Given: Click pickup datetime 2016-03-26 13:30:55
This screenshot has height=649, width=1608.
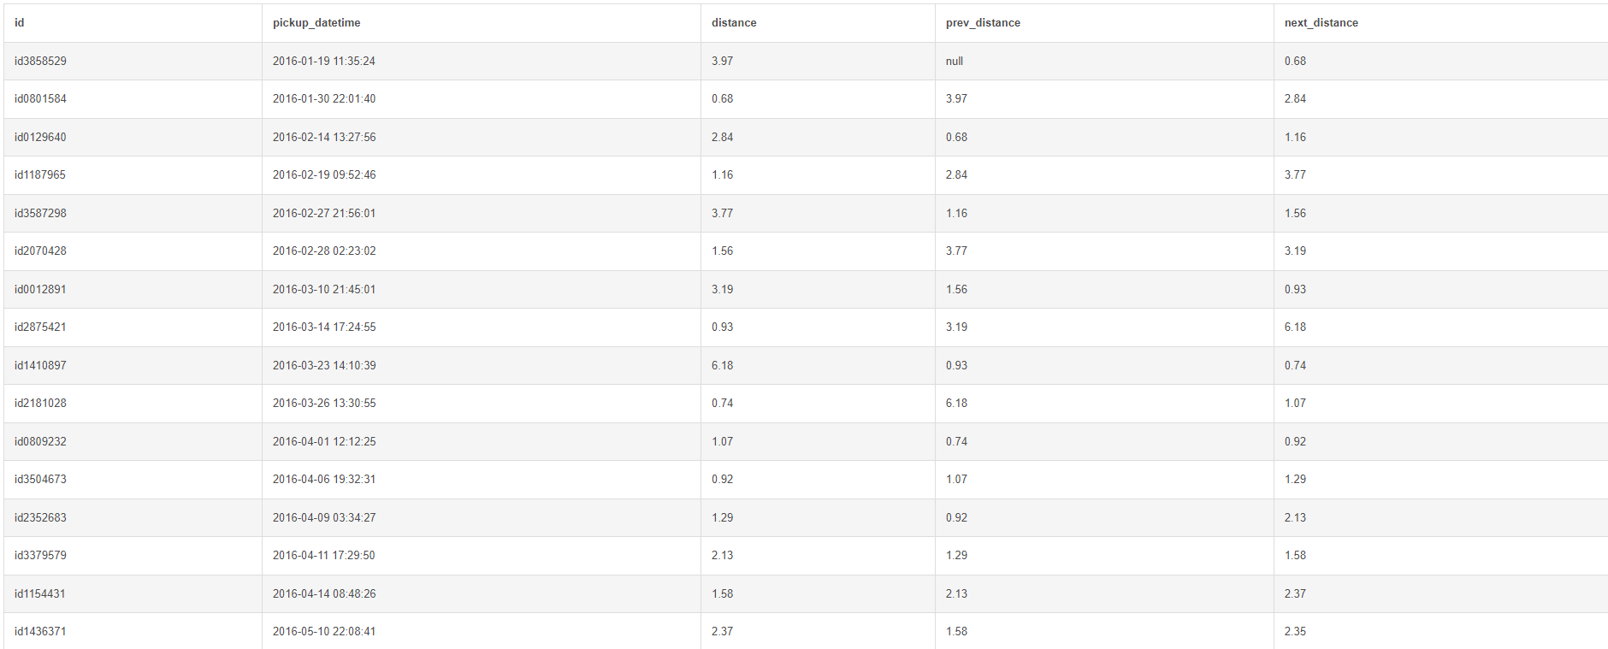Looking at the screenshot, I should (324, 404).
